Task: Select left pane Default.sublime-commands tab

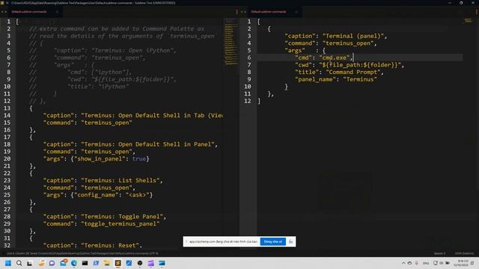Action: point(29,12)
